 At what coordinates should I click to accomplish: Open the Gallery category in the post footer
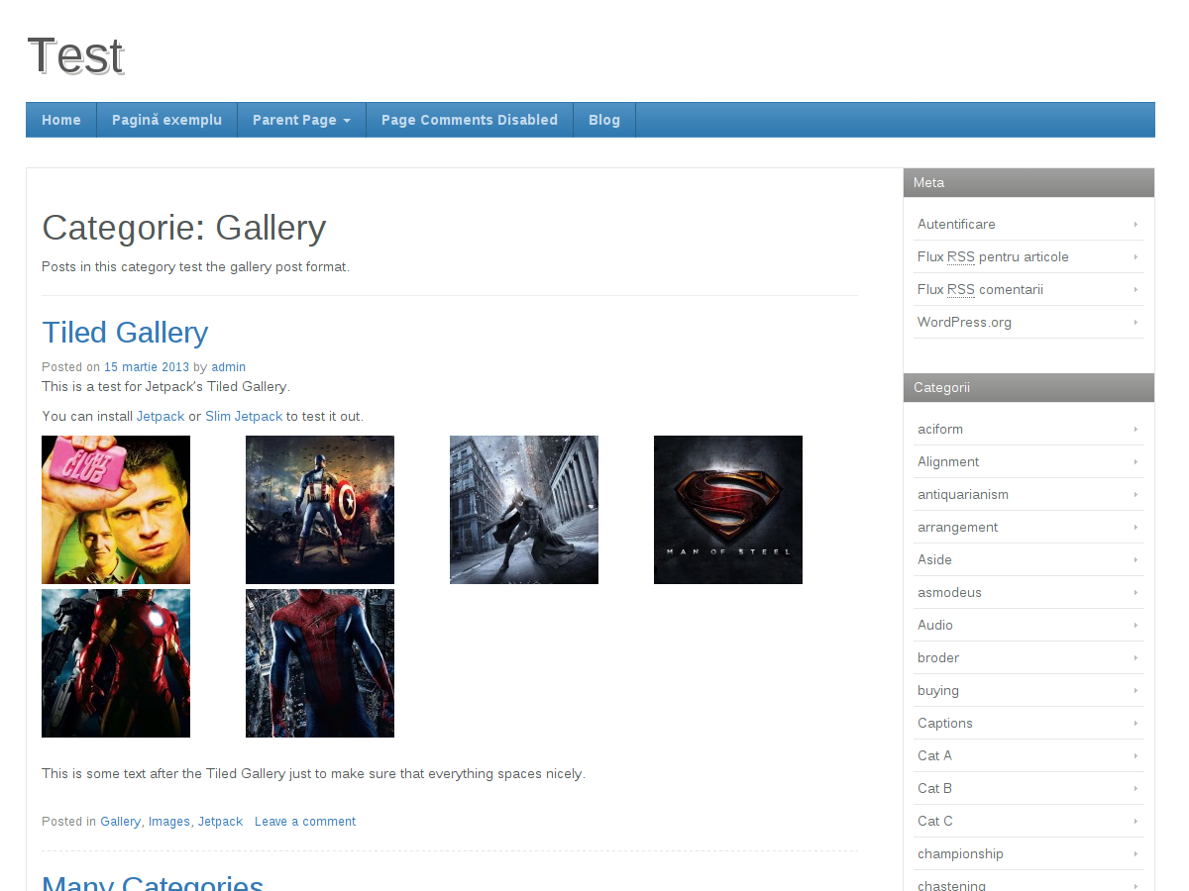[x=120, y=821]
